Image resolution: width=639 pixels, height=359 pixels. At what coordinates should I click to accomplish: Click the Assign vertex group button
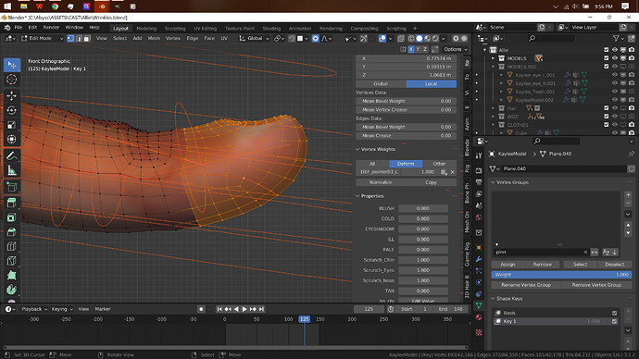(x=507, y=265)
